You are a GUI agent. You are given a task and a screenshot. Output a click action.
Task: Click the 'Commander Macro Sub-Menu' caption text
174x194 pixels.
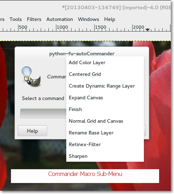(85, 174)
